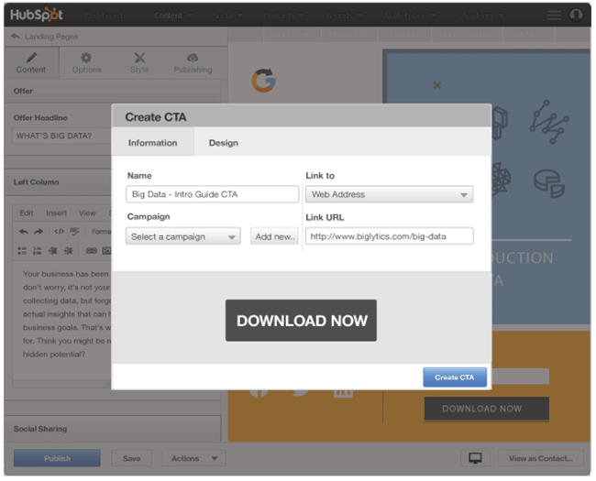Open the source code view icon
Viewport: 596px width, 481px height.
click(59, 232)
